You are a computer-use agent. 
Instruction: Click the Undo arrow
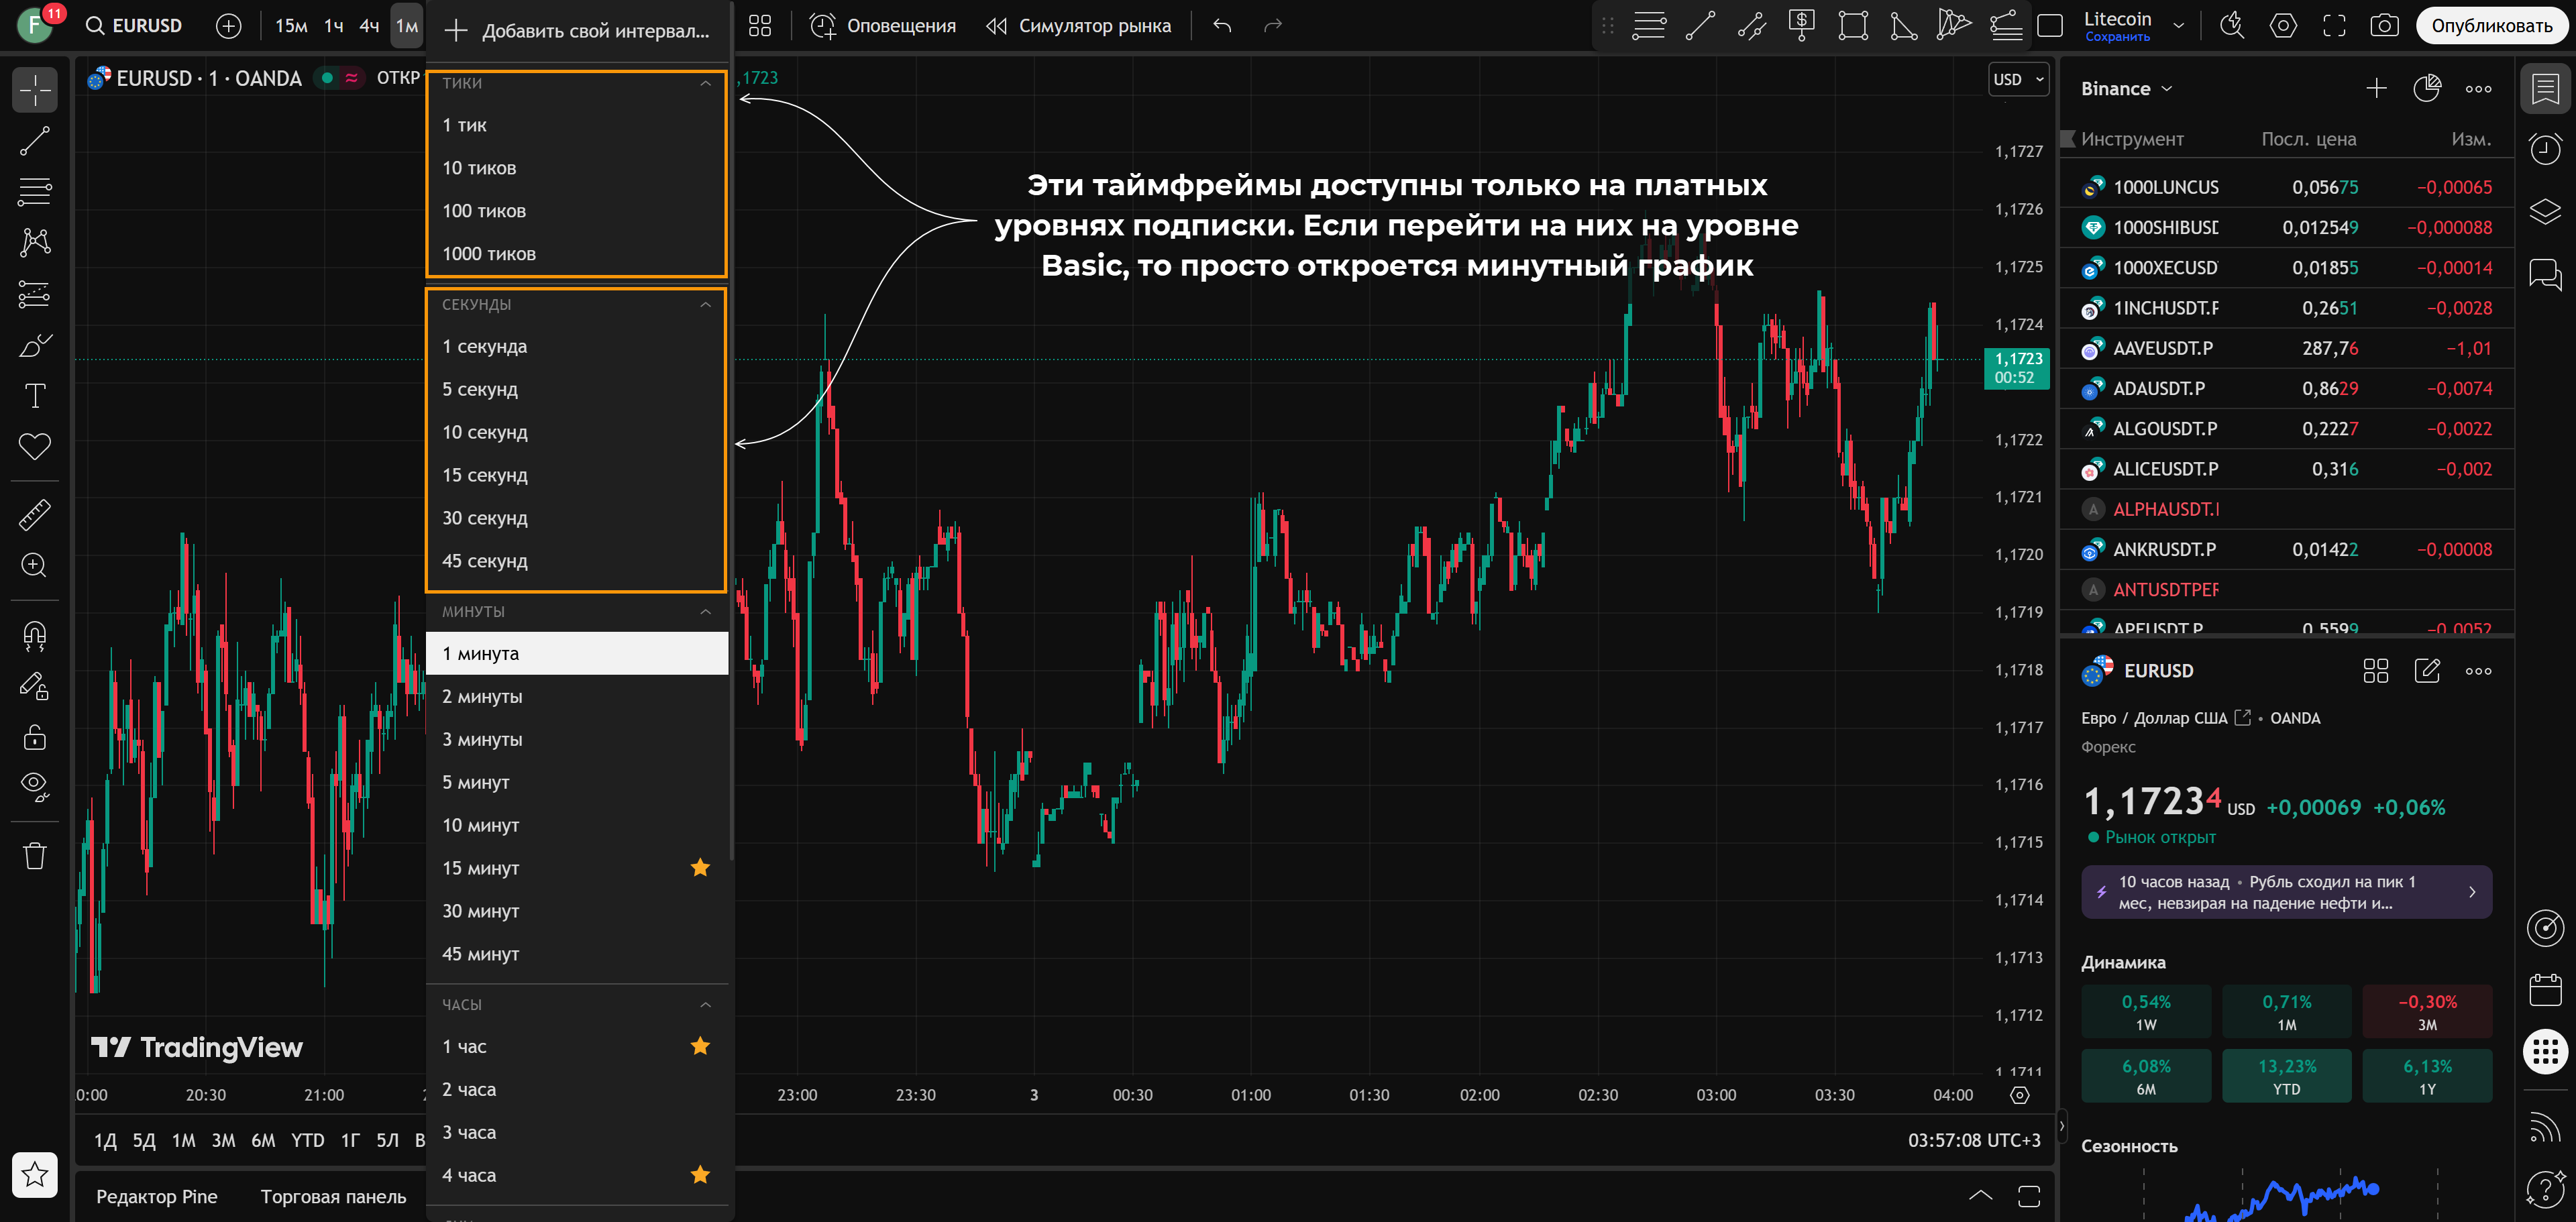[x=1222, y=26]
